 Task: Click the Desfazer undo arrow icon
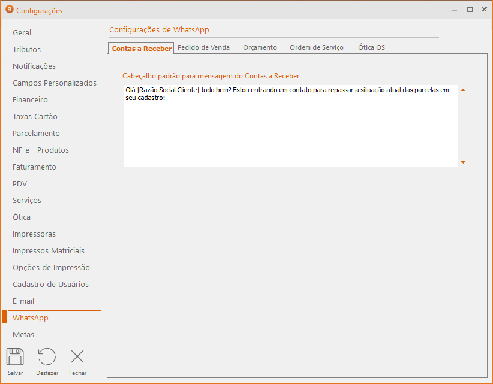[47, 356]
